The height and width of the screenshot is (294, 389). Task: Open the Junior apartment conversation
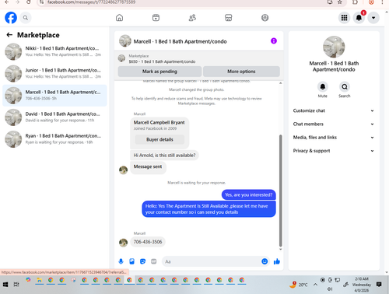point(54,73)
